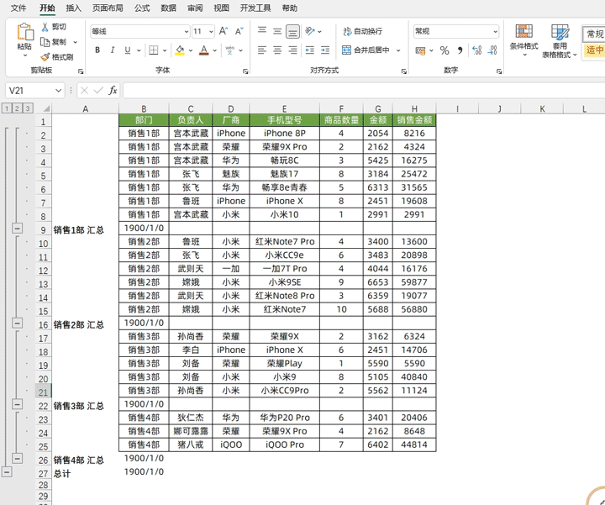Click the Cut scissors icon
This screenshot has height=505, width=605.
45,27
